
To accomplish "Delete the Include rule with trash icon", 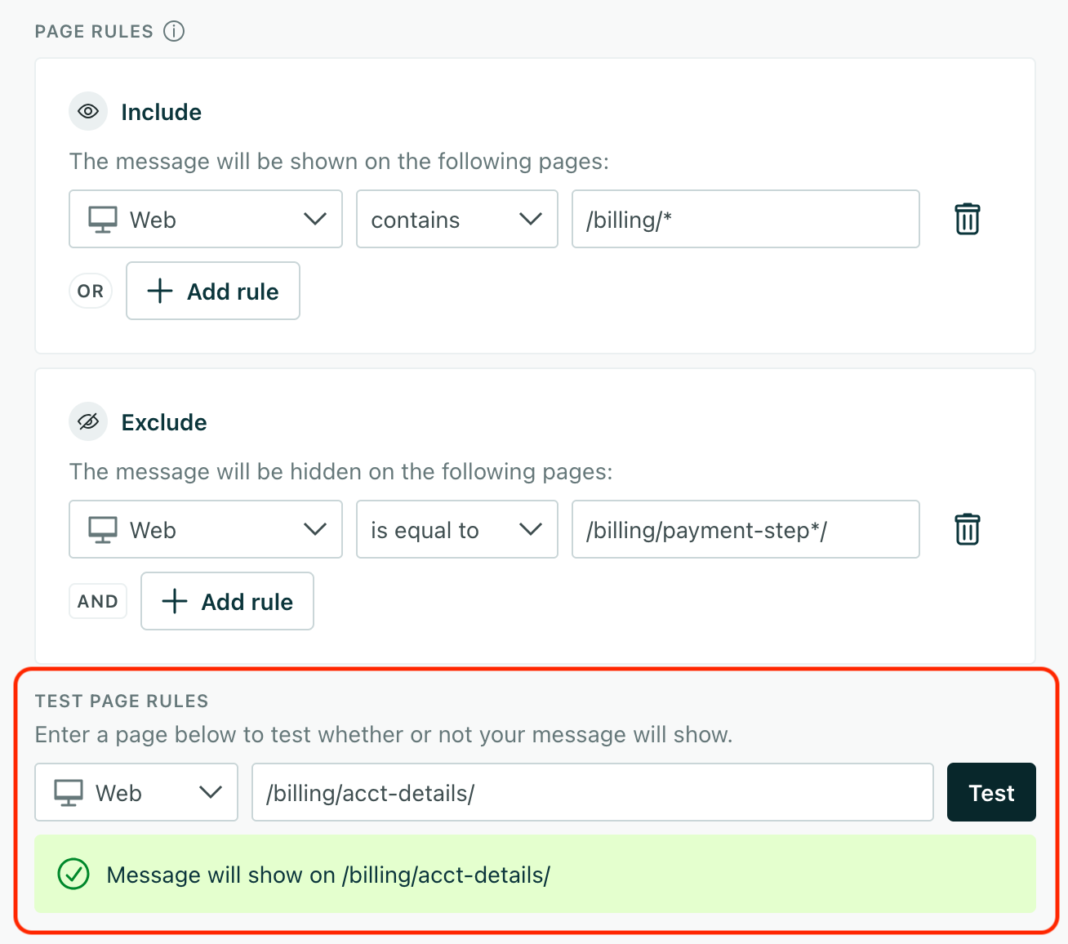I will 967,219.
